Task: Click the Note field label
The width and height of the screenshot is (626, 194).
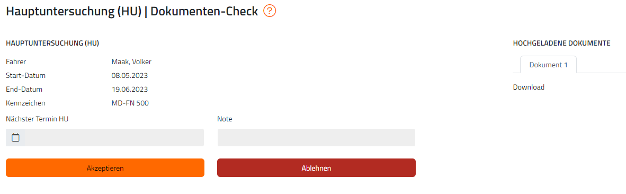Action: (225, 119)
